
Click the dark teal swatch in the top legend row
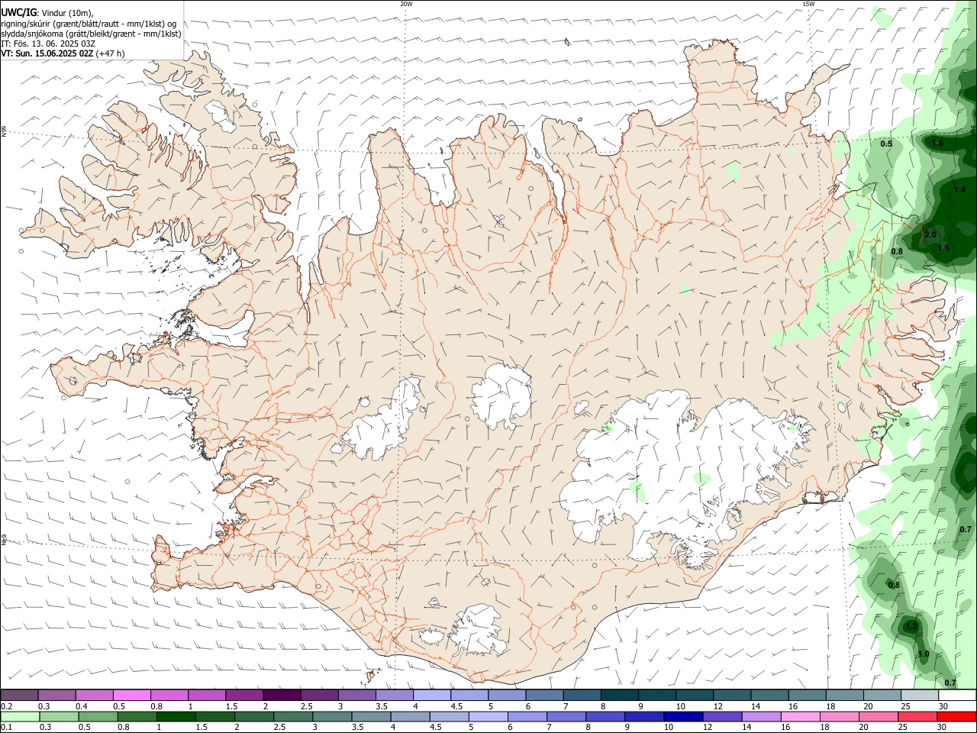pos(620,695)
